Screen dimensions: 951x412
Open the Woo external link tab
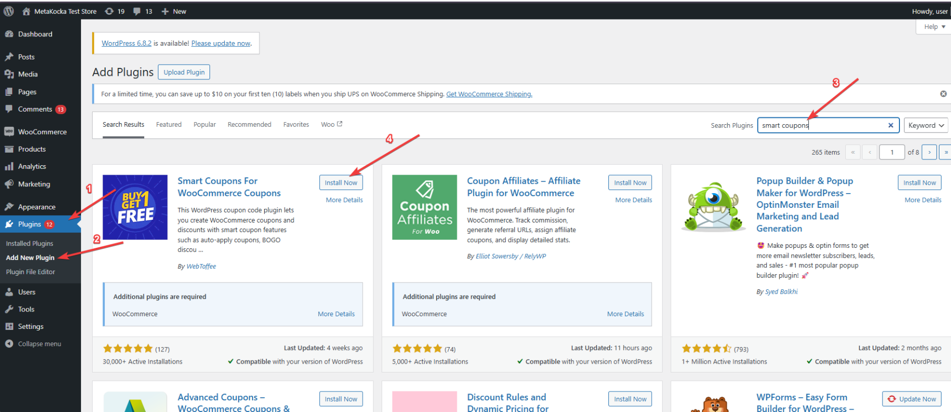click(332, 124)
